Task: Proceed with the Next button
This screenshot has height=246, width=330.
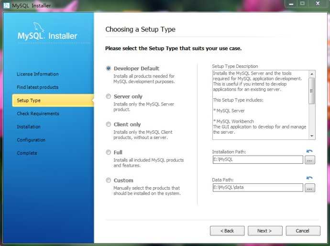Action: pos(265,231)
